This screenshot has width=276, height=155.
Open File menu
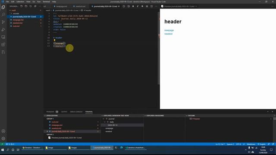tap(7, 2)
